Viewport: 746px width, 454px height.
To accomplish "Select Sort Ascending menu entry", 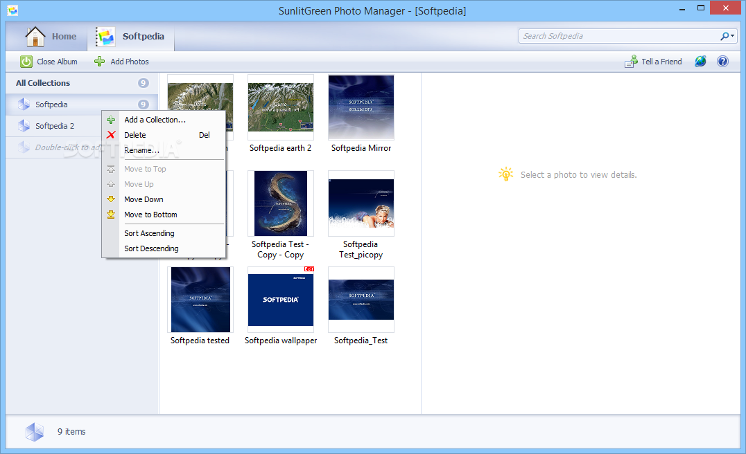I will pos(164,233).
